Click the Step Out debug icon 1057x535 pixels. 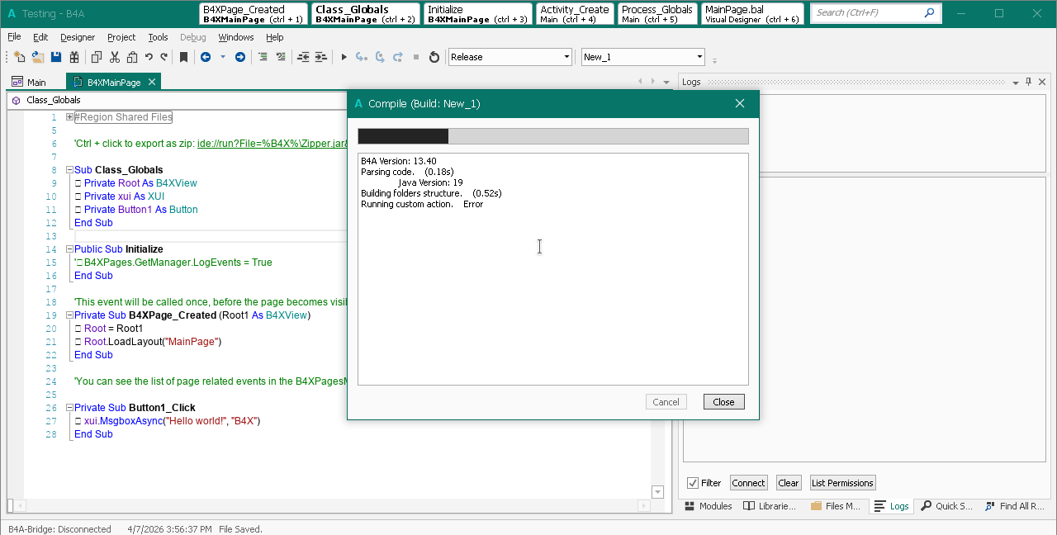point(398,57)
